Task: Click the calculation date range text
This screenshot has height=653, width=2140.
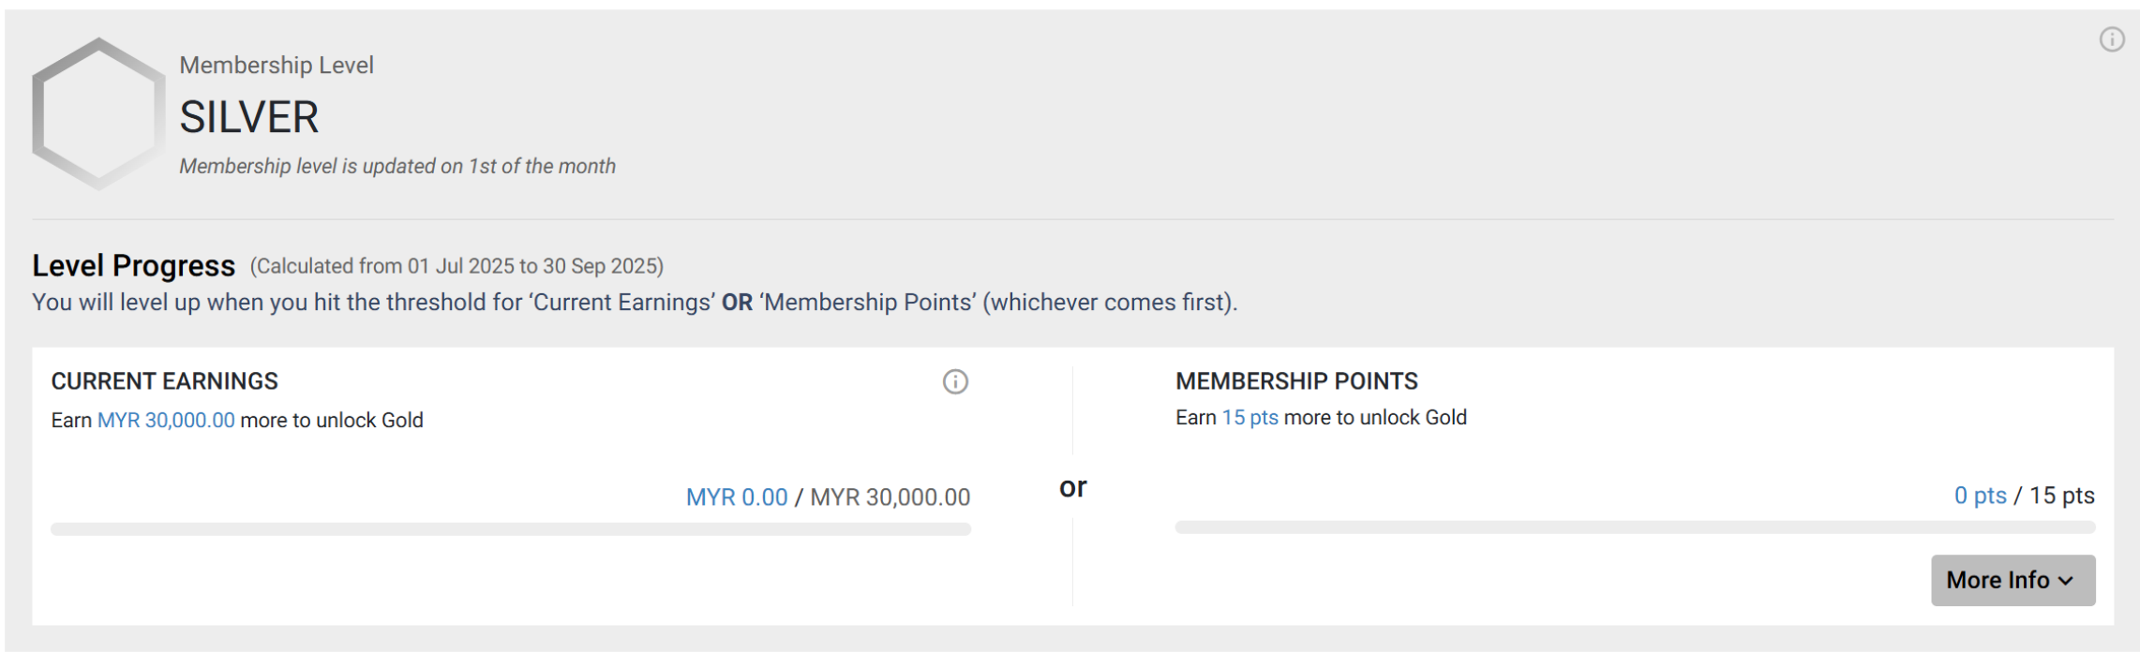Action: (456, 267)
